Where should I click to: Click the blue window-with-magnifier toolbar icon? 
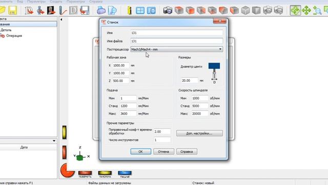click(x=151, y=10)
